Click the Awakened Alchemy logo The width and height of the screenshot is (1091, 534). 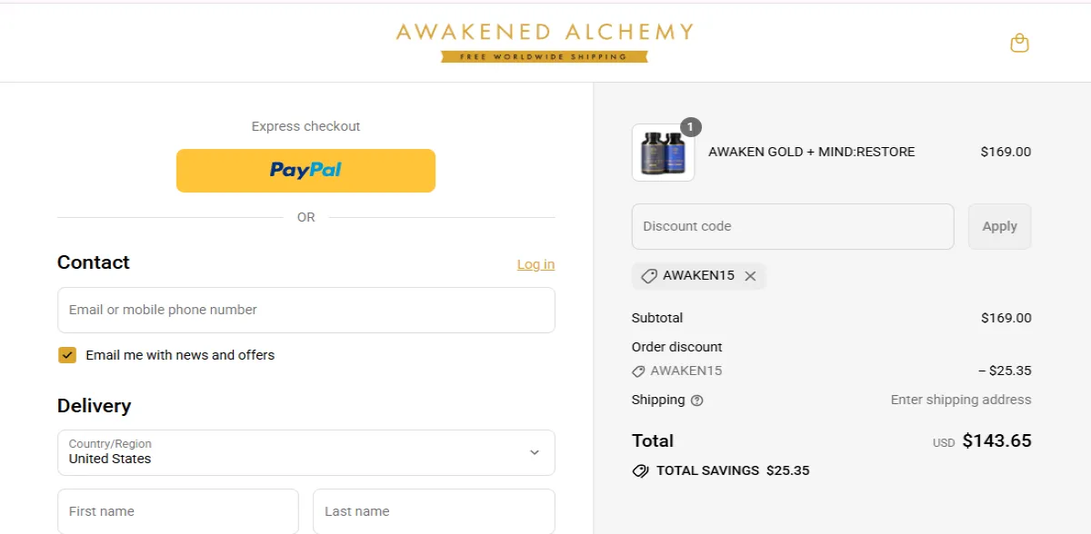pos(544,34)
